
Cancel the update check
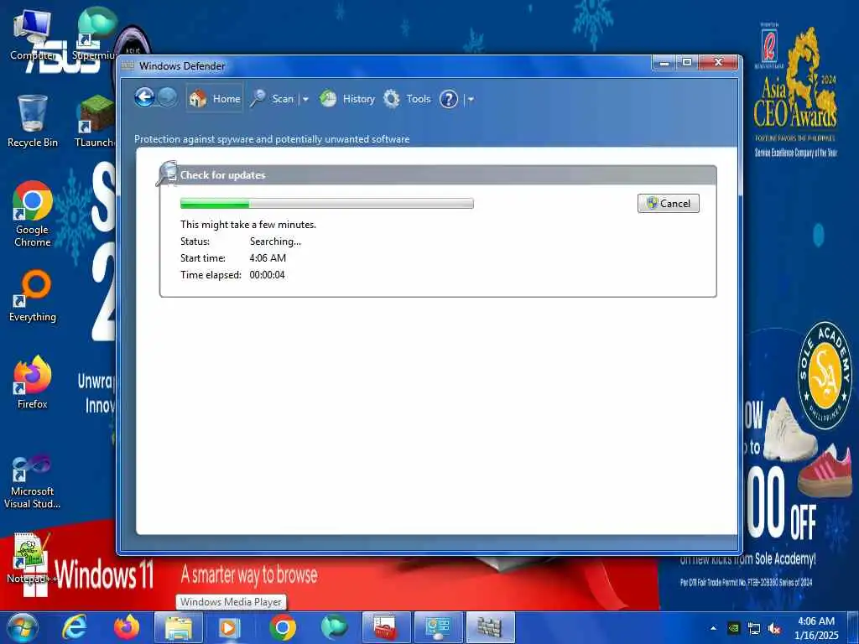[x=669, y=203]
